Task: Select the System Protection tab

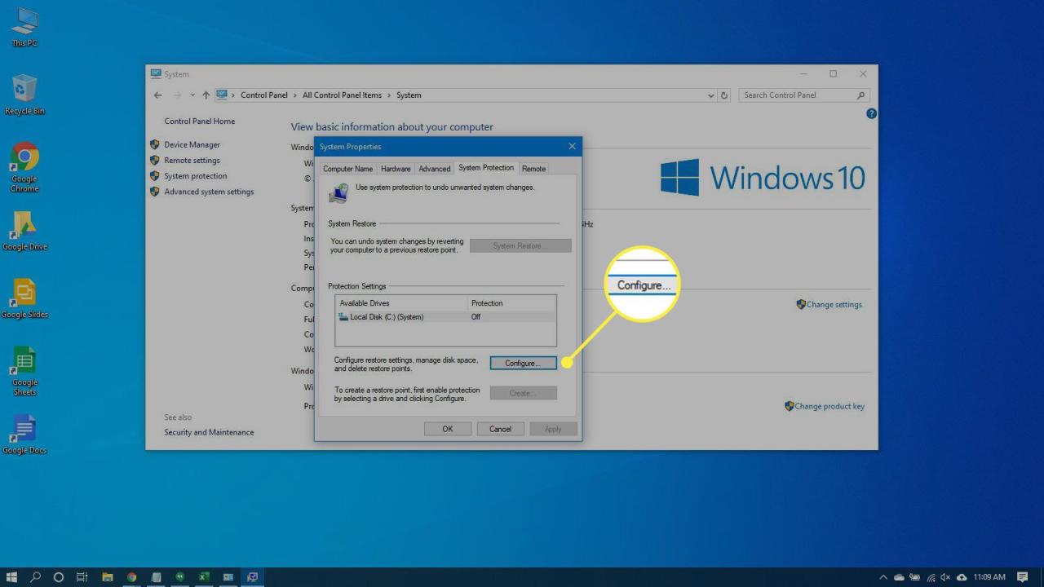Action: 486,168
